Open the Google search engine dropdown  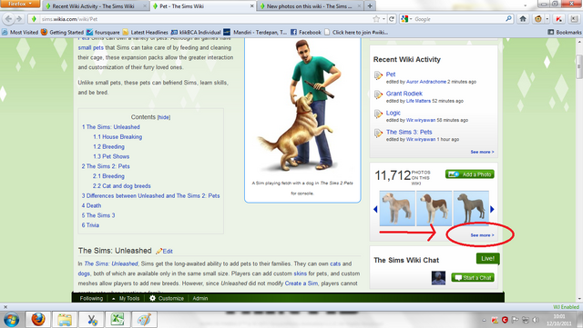[x=406, y=19]
